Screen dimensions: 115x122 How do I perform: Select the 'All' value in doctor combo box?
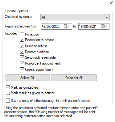[75, 17]
